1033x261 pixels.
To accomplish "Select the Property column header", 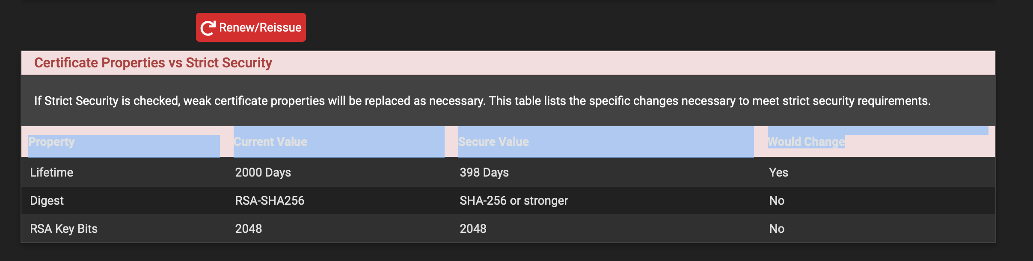I will (51, 142).
